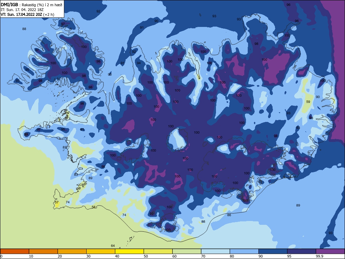The width and height of the screenshot is (345, 259).
Task: Click the legend tick label '40'
Action: pyautogui.click(x=117, y=256)
